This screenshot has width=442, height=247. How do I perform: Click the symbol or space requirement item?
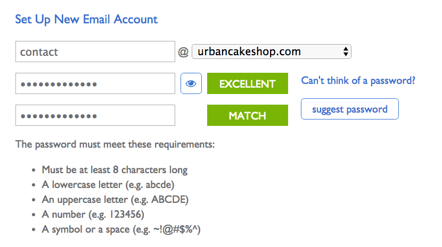click(x=121, y=229)
